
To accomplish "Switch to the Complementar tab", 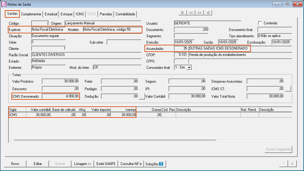I will 31,14.
